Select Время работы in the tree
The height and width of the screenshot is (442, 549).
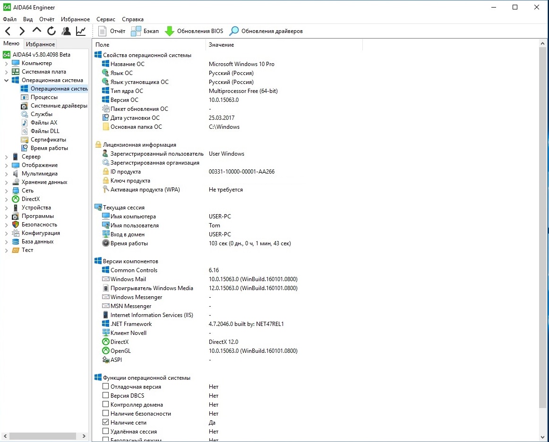(49, 148)
